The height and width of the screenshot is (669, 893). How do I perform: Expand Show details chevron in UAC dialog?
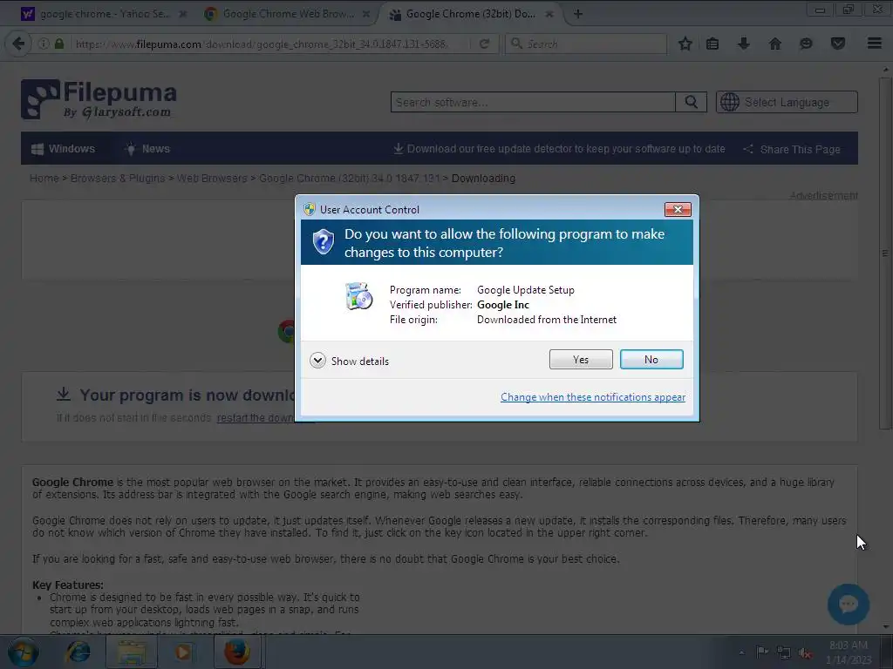pyautogui.click(x=317, y=361)
